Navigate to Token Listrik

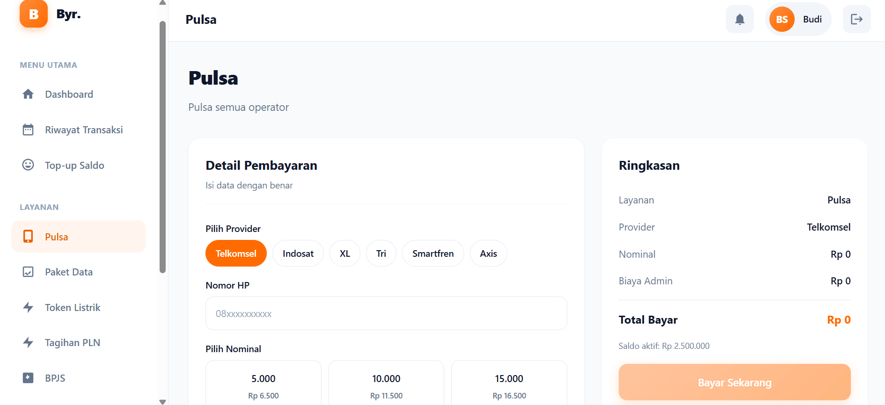[x=79, y=307]
